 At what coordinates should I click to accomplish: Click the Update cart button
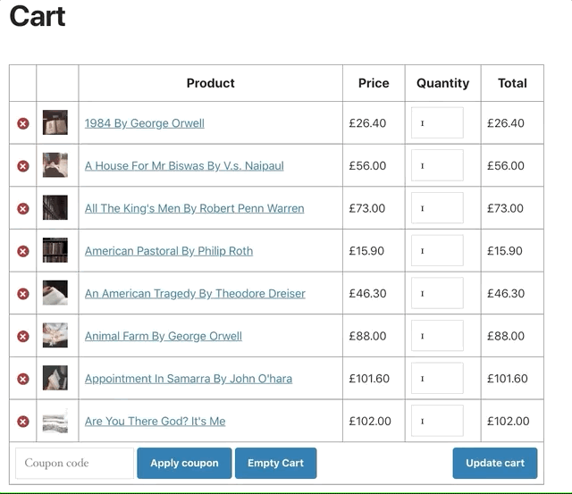[x=495, y=463]
